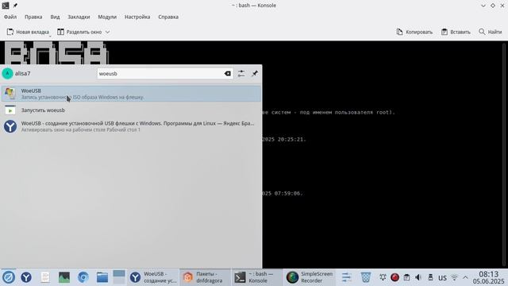The height and width of the screenshot is (286, 508).
Task: Switch to Пакеты dnfdragora taskbar entry
Action: tap(206, 277)
